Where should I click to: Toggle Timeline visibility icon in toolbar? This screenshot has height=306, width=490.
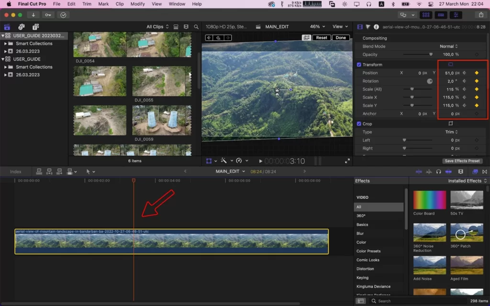[441, 15]
